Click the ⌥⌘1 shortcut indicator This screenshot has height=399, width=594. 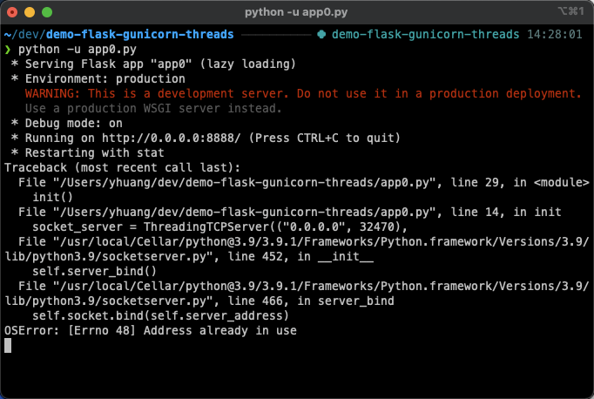pos(570,11)
